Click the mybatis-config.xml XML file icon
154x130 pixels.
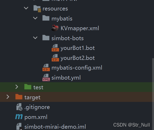pyautogui.click(x=46, y=67)
